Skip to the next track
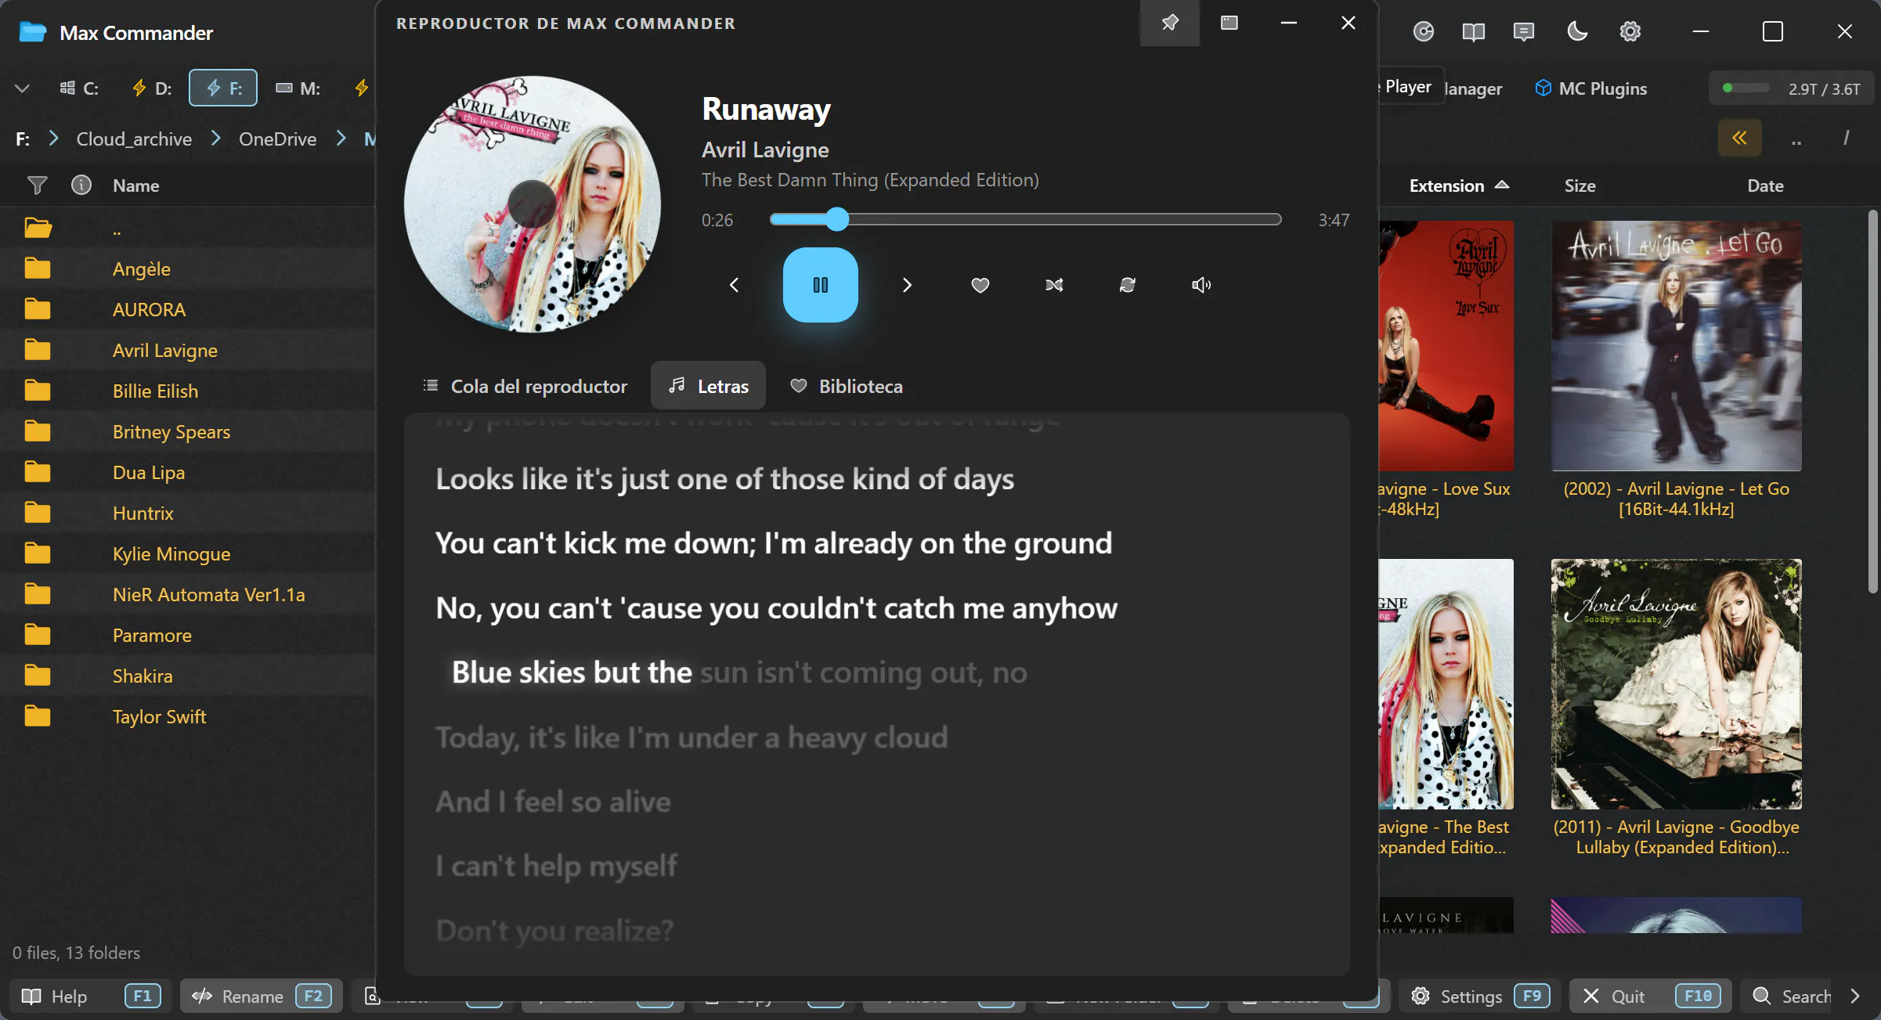The height and width of the screenshot is (1020, 1881). point(907,285)
